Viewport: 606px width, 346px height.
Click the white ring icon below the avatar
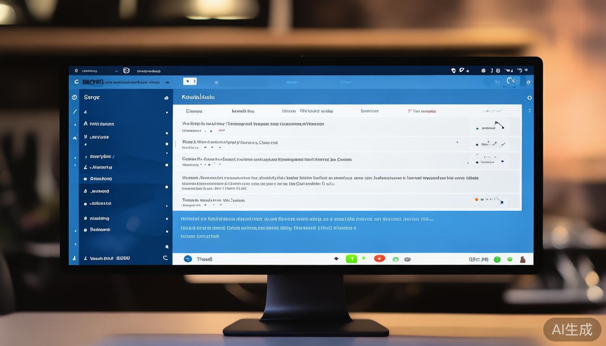point(529,97)
